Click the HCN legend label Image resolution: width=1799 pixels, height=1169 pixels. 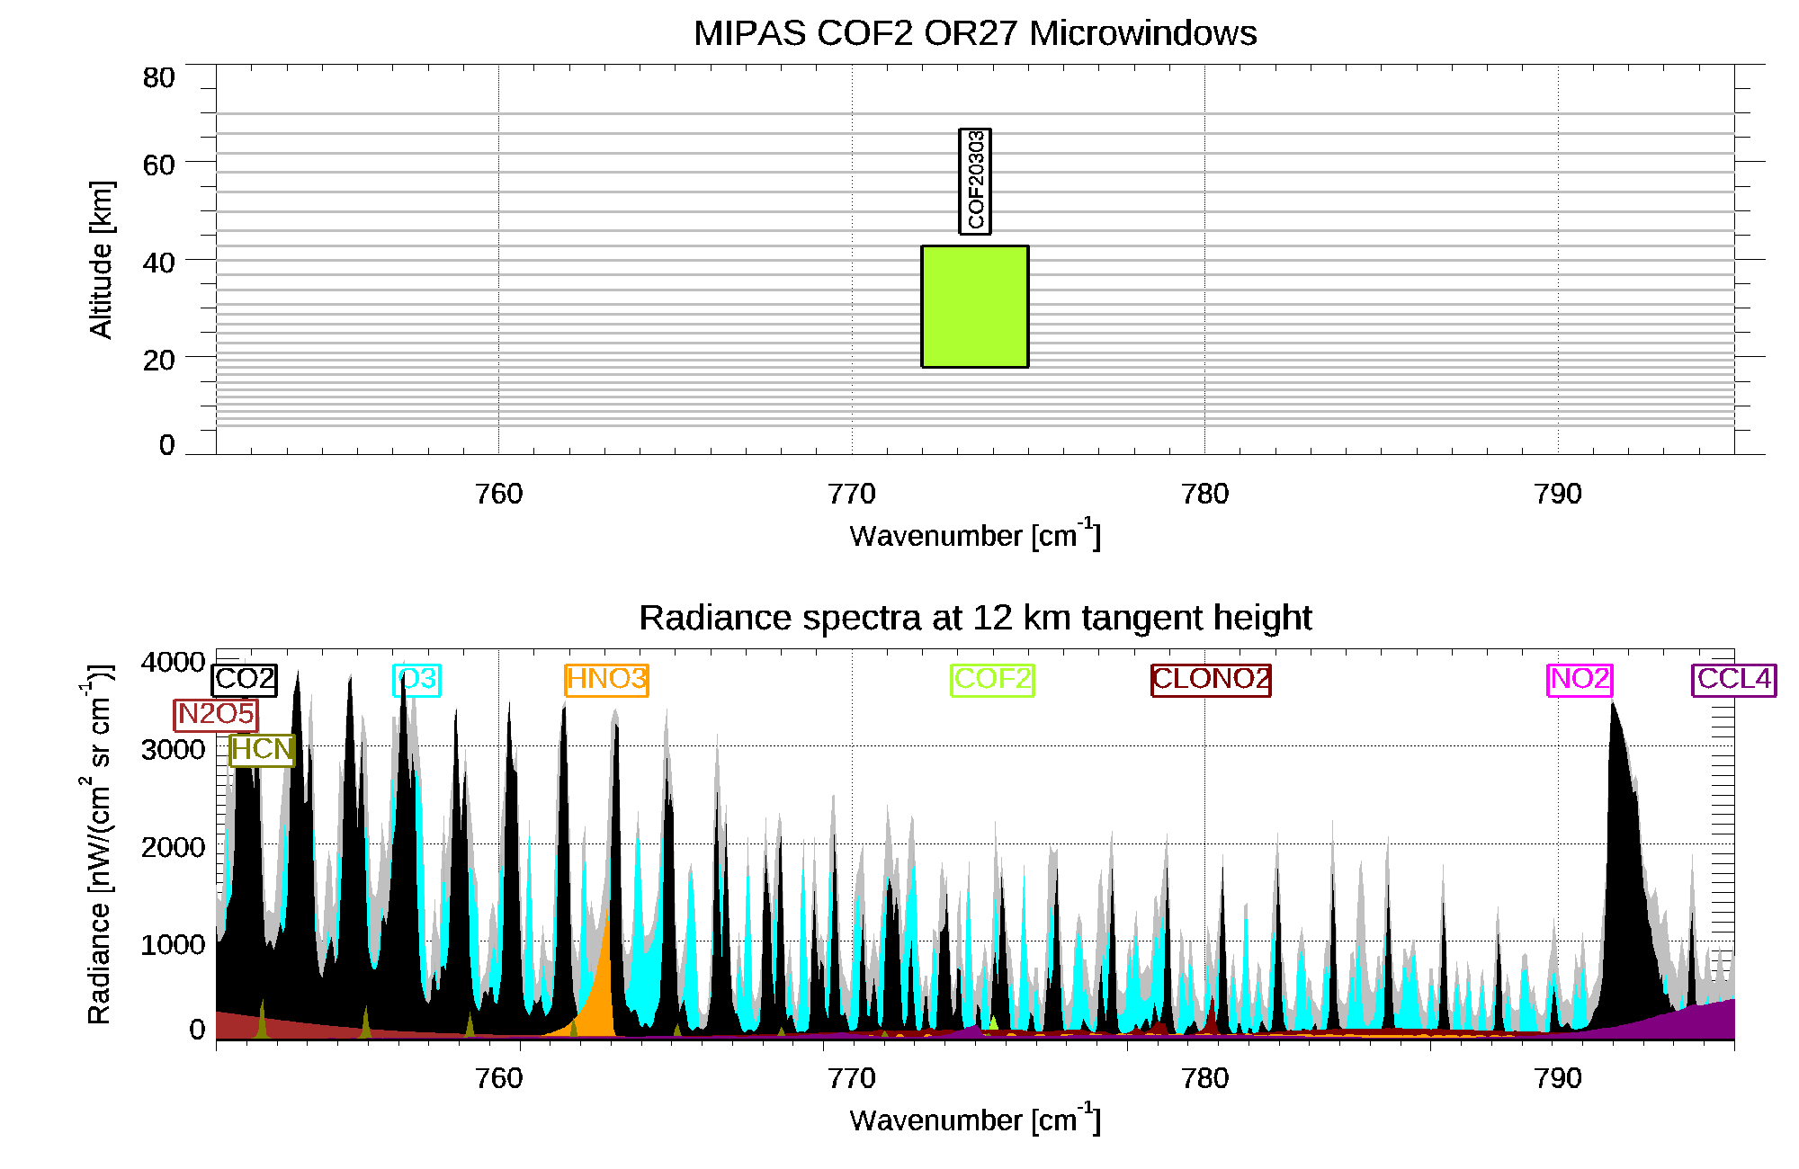point(262,750)
